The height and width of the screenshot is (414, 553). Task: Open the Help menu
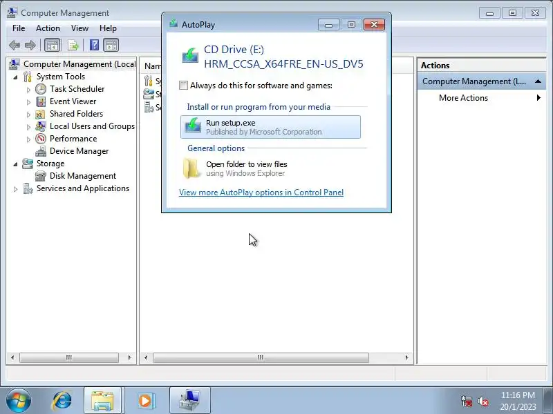click(x=108, y=28)
